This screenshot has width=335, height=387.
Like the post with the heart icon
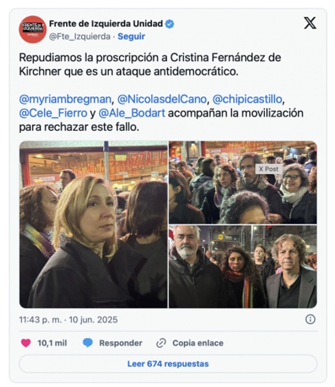pos(26,343)
